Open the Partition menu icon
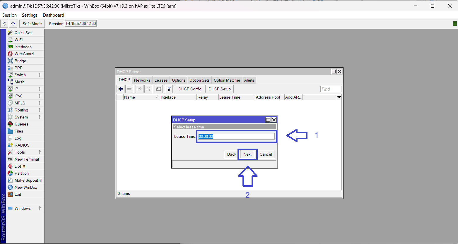This screenshot has width=458, height=244. 10,173
